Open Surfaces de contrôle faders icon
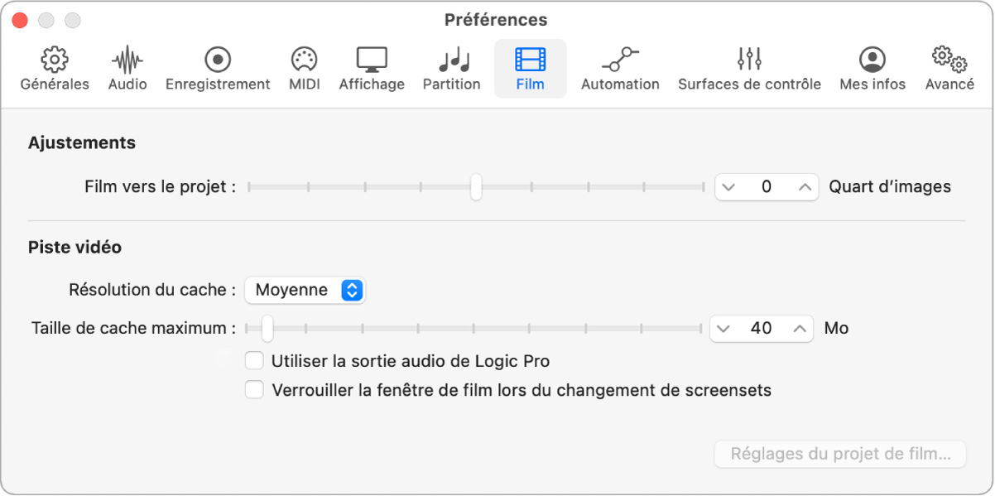The image size is (995, 496). pos(749,60)
